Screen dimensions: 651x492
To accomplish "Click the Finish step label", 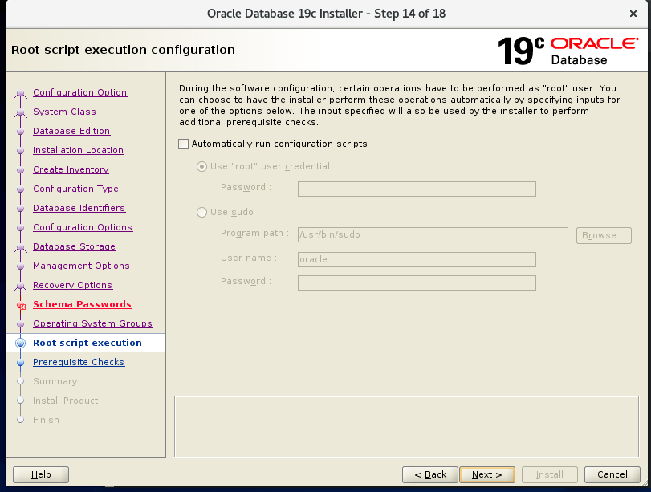I will [46, 420].
